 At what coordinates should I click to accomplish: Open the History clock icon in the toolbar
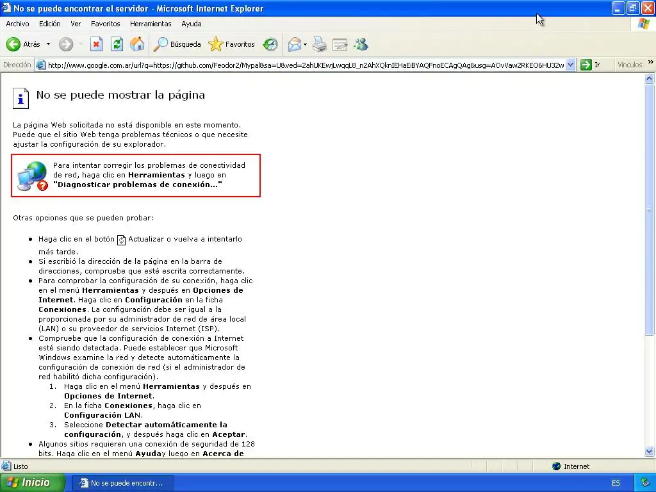[270, 44]
